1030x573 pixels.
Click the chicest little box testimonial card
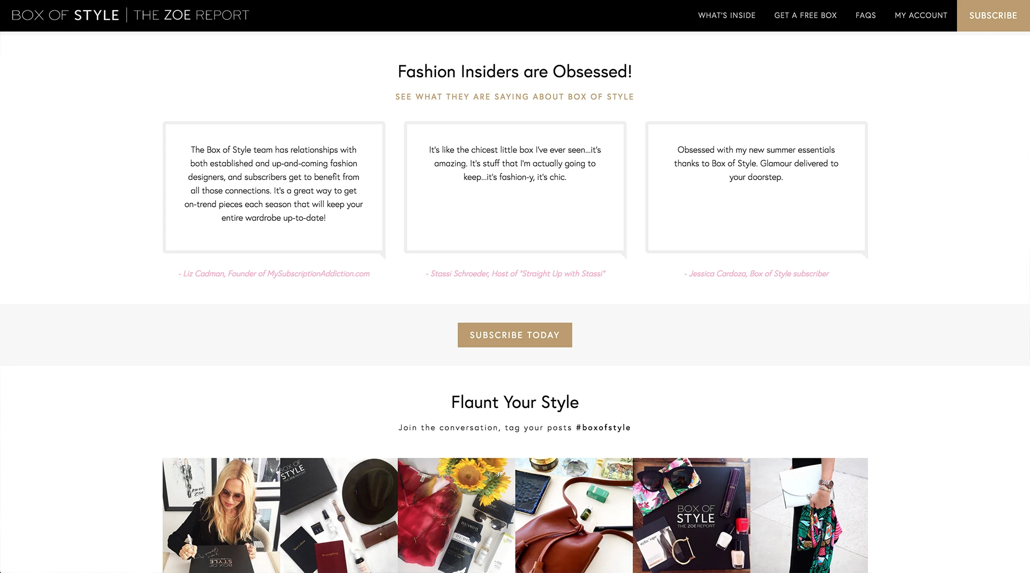coord(515,188)
